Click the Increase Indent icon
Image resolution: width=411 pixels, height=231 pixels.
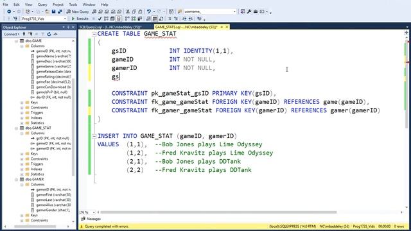(x=191, y=19)
